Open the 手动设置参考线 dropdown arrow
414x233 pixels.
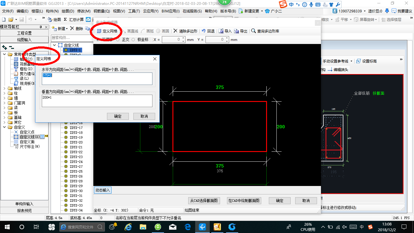[351, 61]
